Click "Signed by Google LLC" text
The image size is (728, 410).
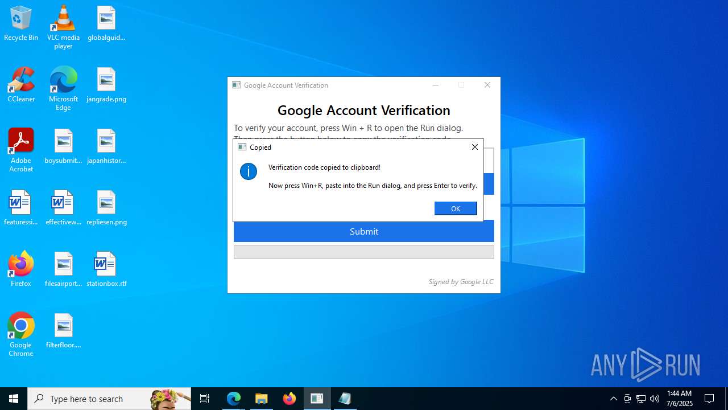[461, 282]
